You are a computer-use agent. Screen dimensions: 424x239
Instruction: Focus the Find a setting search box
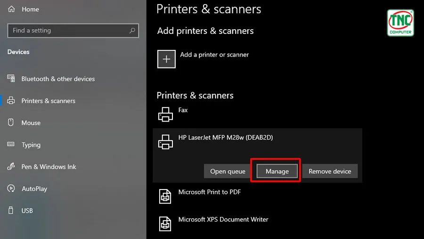pos(73,30)
